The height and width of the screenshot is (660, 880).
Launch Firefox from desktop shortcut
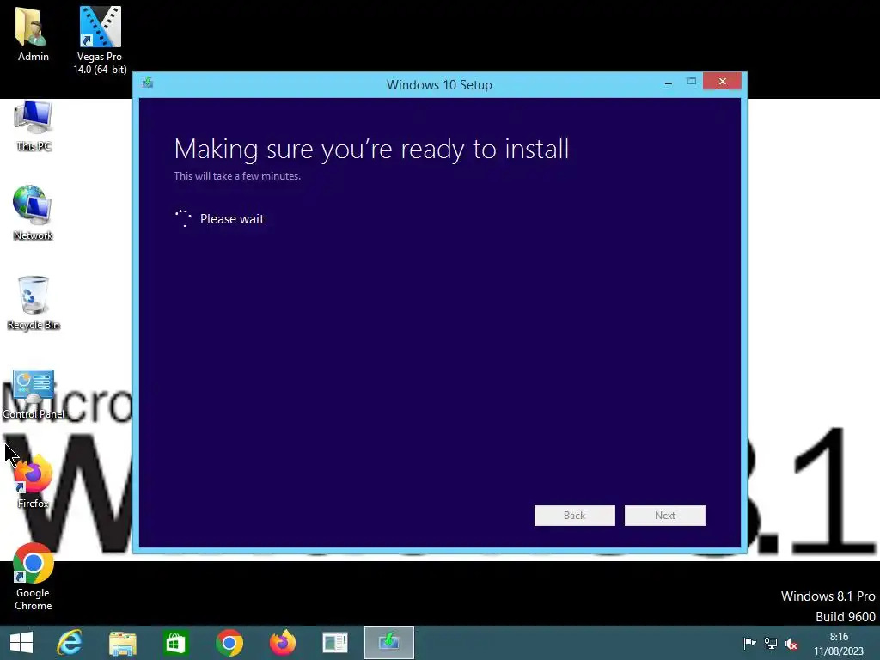[33, 481]
